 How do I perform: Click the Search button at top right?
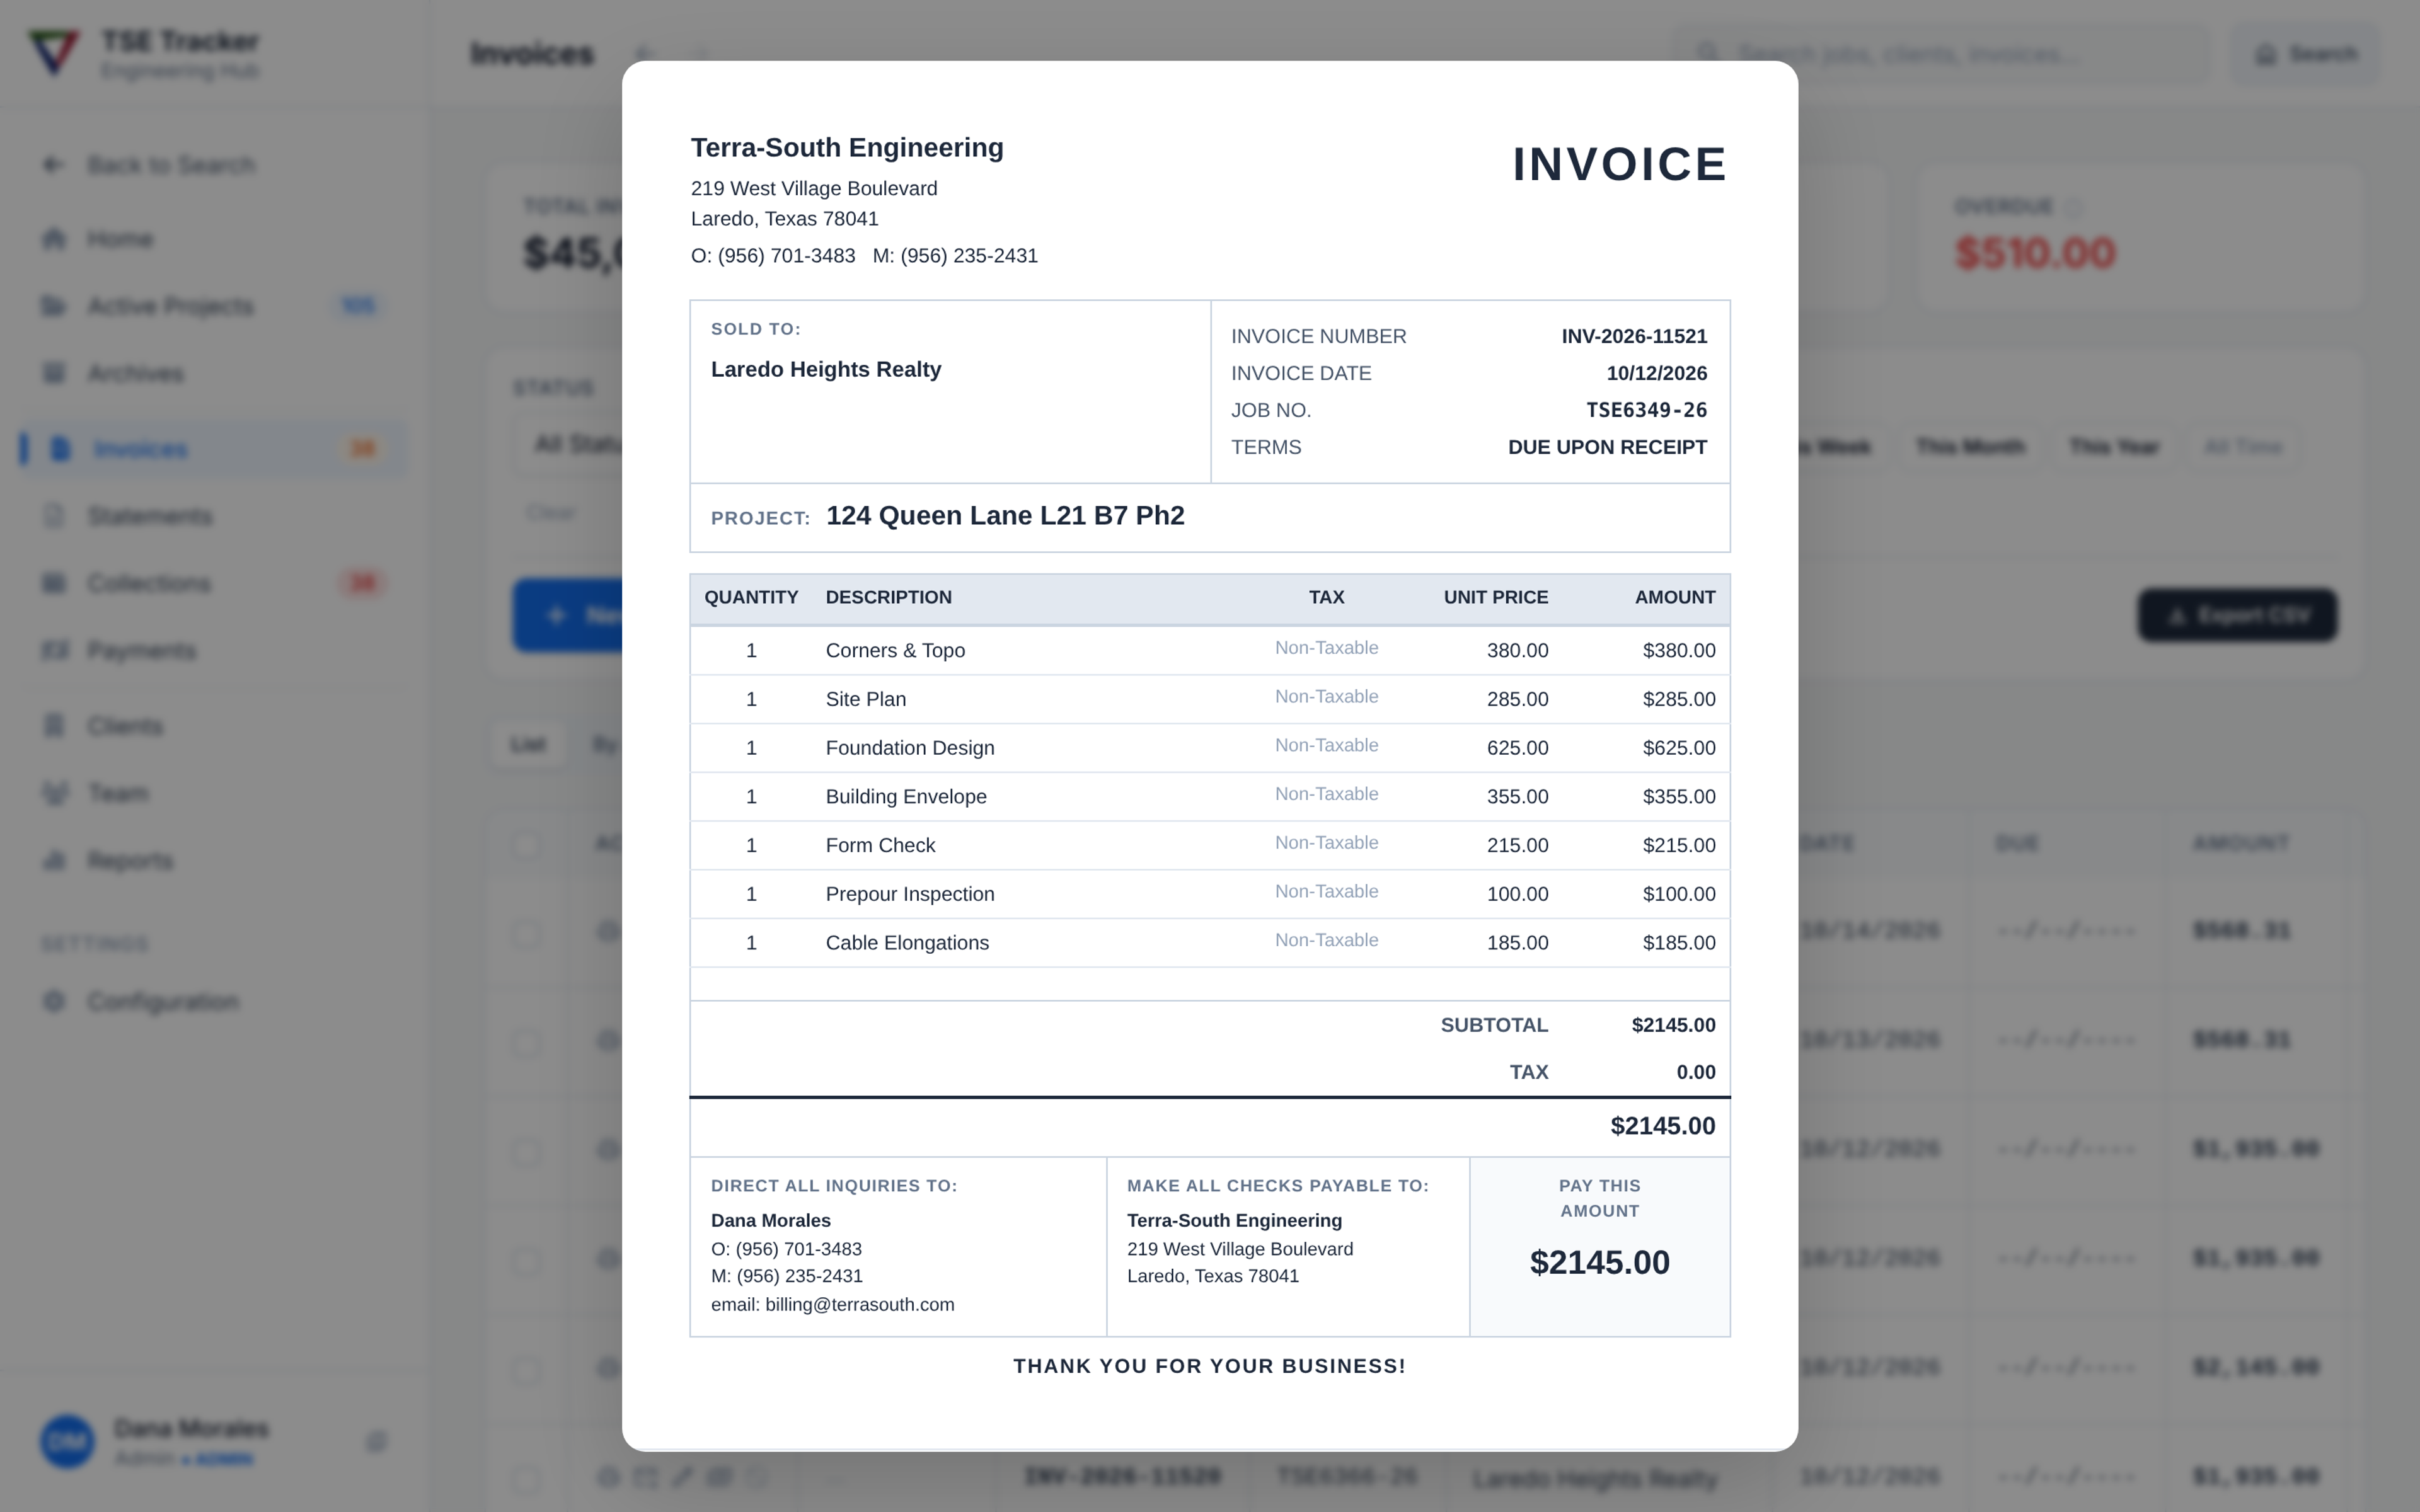click(2305, 54)
